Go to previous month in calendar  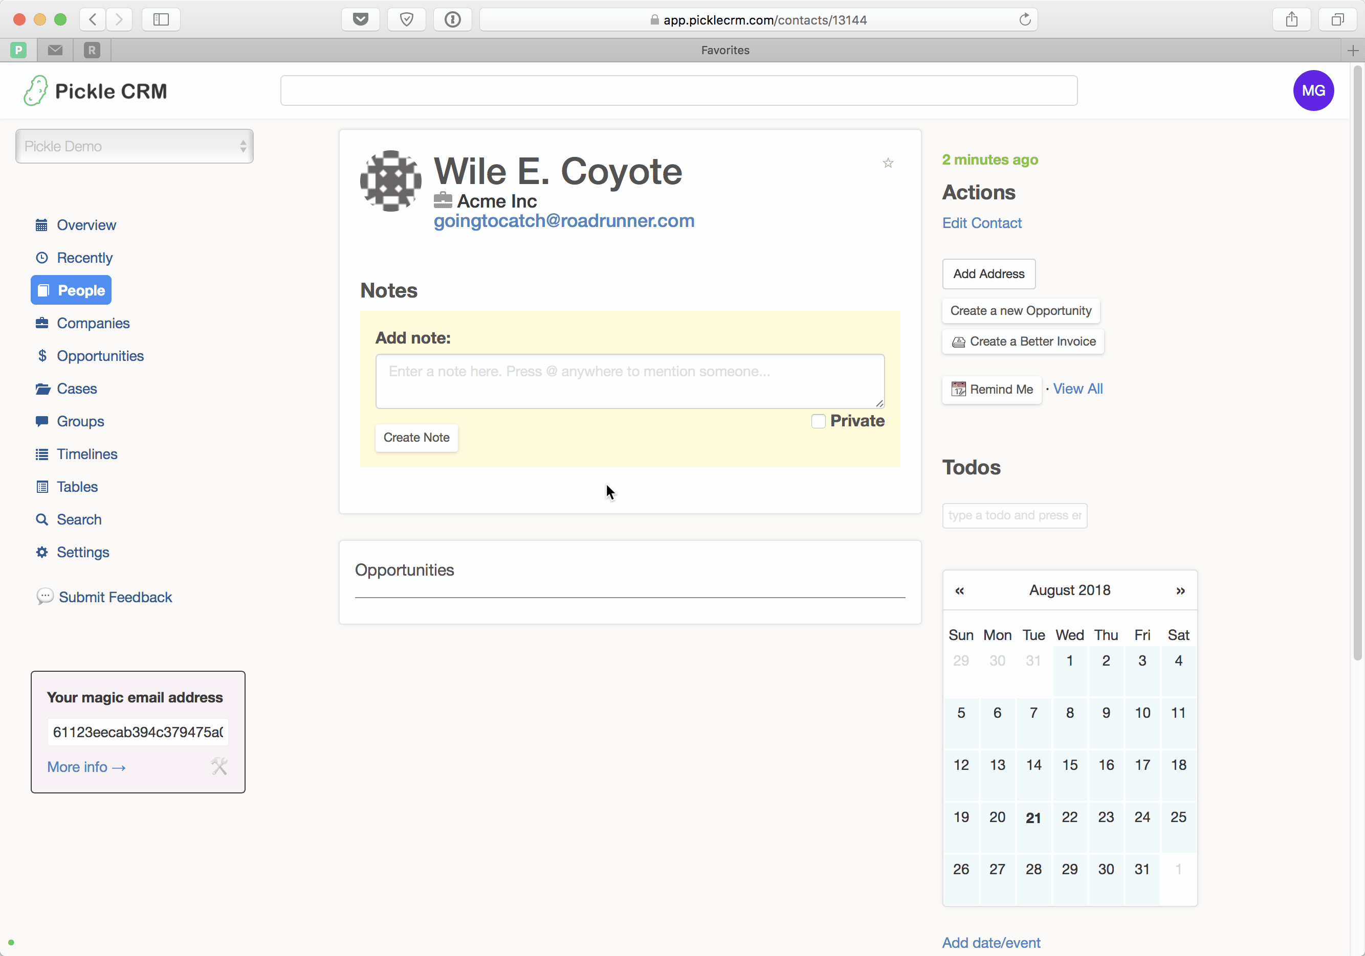tap(960, 590)
